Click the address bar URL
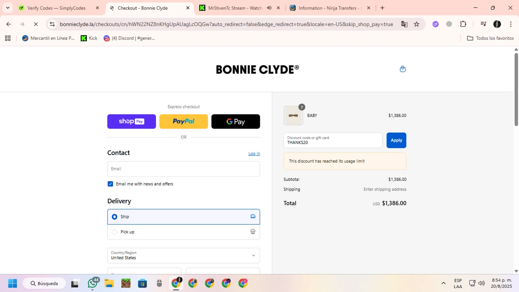This screenshot has width=519, height=292. point(226,24)
